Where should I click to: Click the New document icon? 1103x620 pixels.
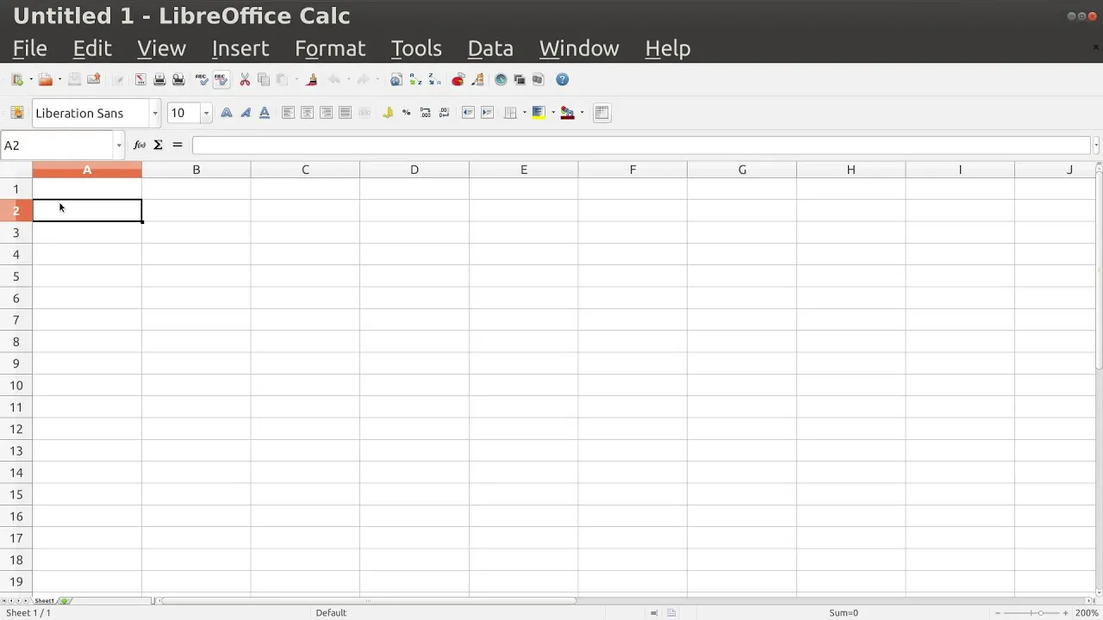17,79
